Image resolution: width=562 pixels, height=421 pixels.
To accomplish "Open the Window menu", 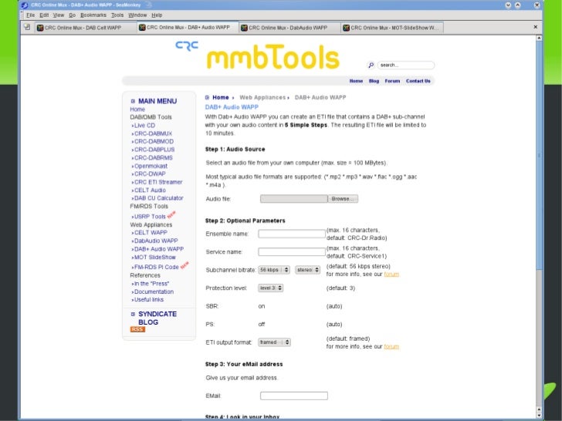I will [137, 15].
